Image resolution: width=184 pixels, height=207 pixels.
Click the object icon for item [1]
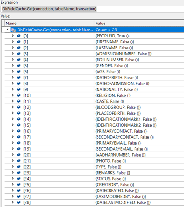pyautogui.click(x=18, y=42)
